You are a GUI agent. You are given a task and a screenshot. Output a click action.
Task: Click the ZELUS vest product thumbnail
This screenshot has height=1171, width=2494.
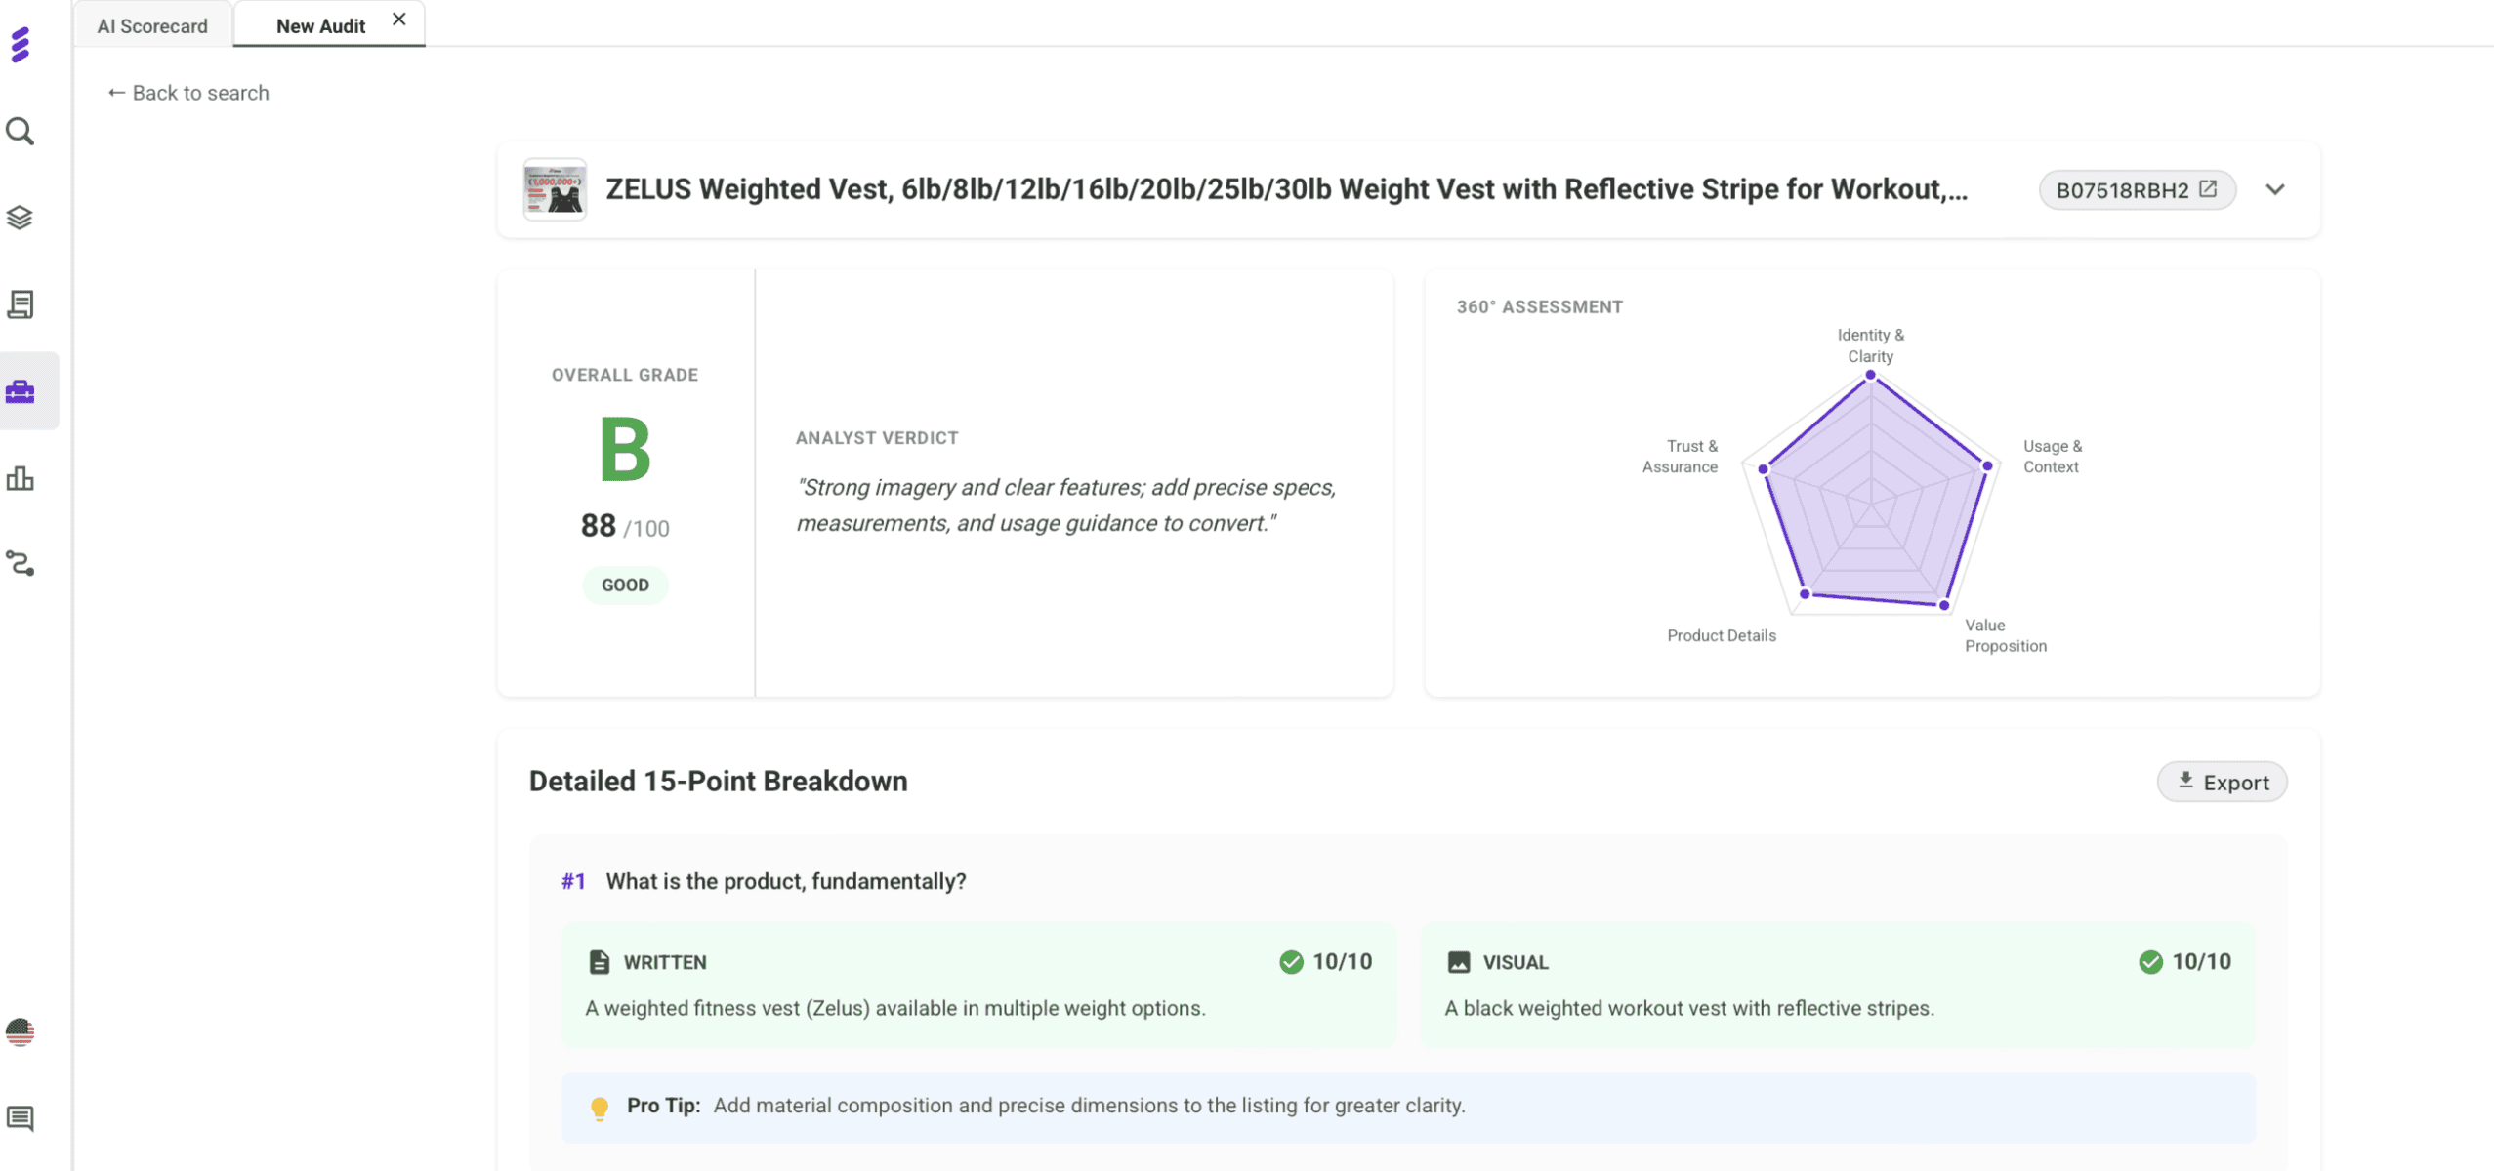(x=555, y=189)
